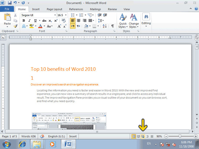Viewport: 199px width, 149px height.
Task: Toggle Italic formatting
Action: pyautogui.click(x=30, y=21)
